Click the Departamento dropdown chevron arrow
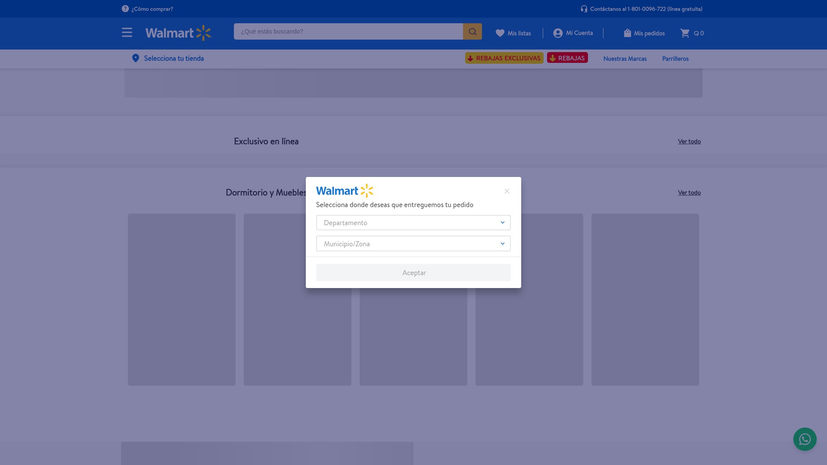 502,223
